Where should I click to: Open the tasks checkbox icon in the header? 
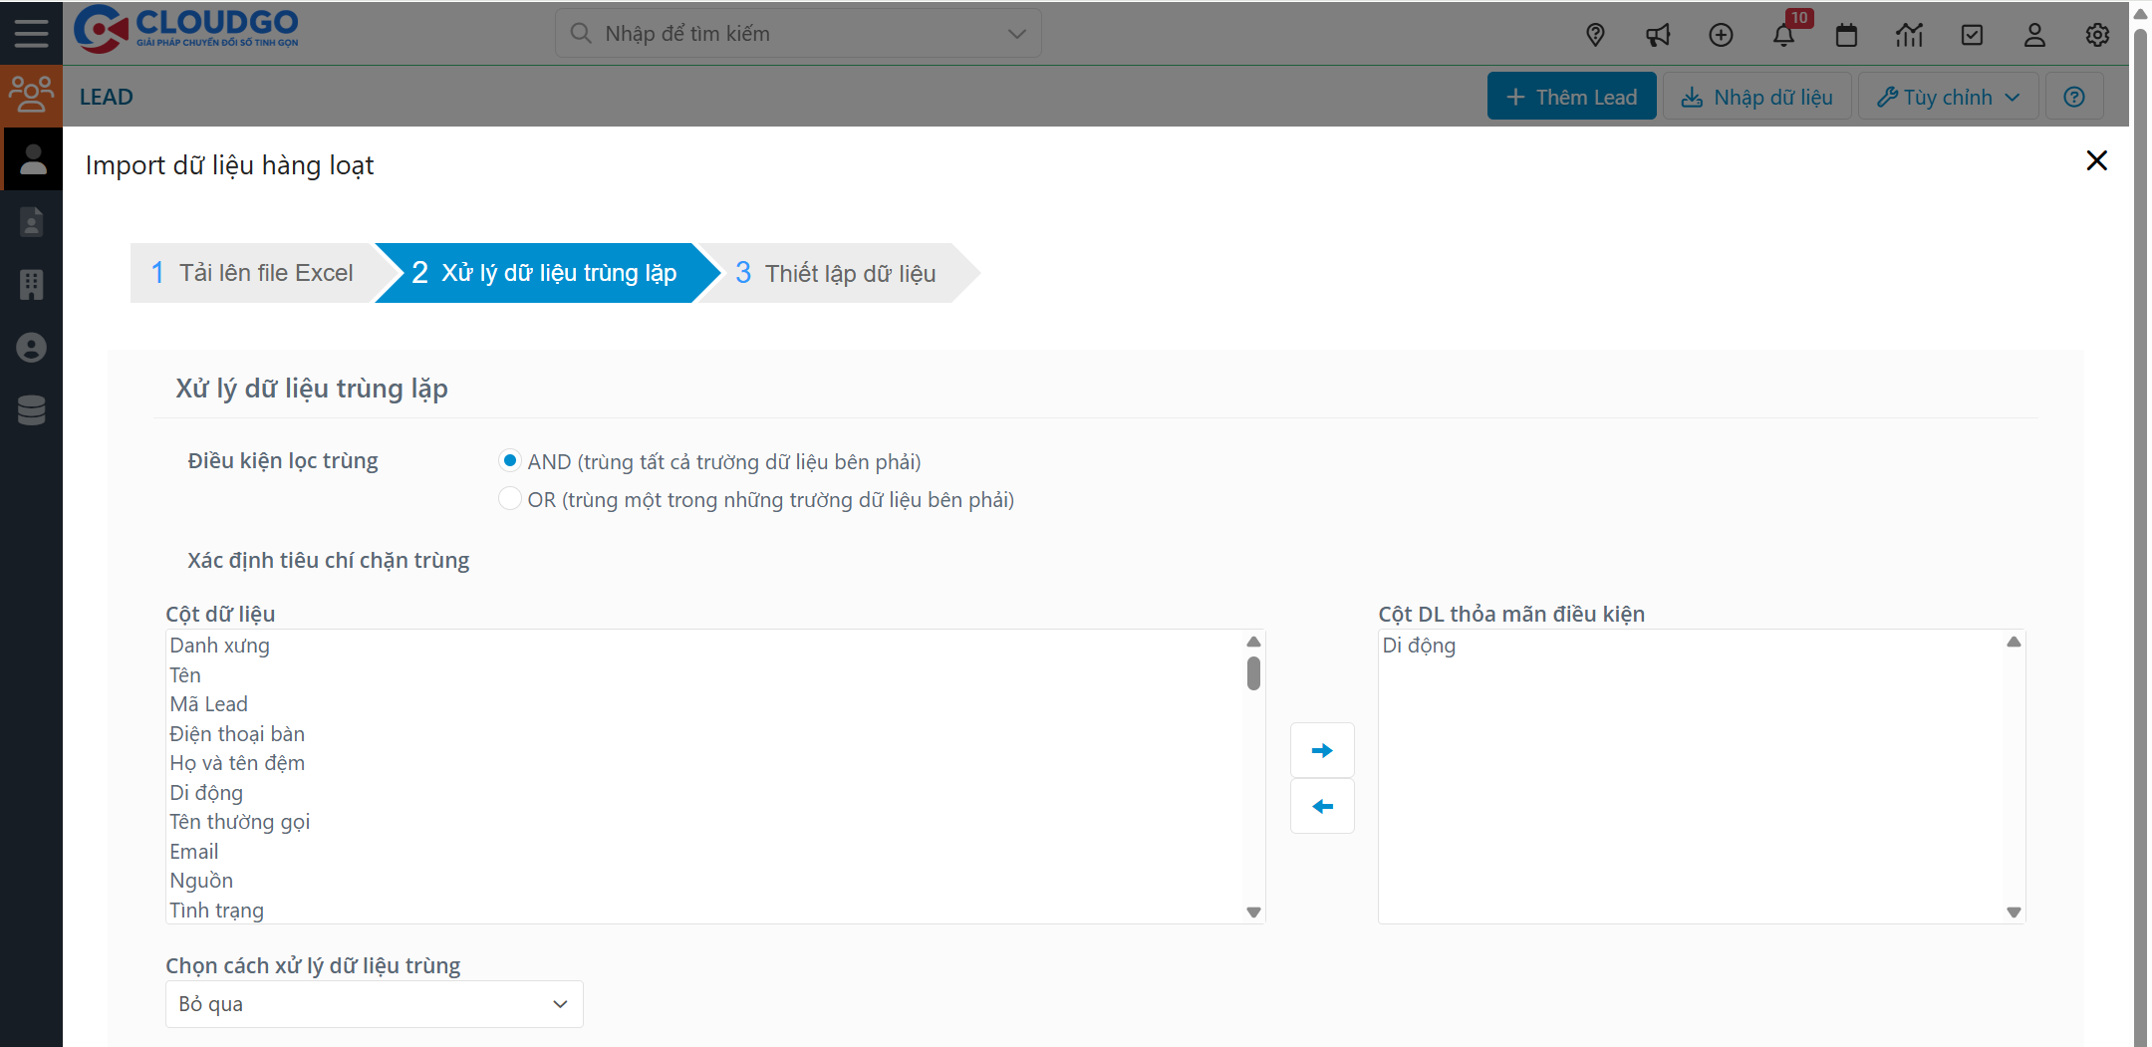[x=1973, y=34]
